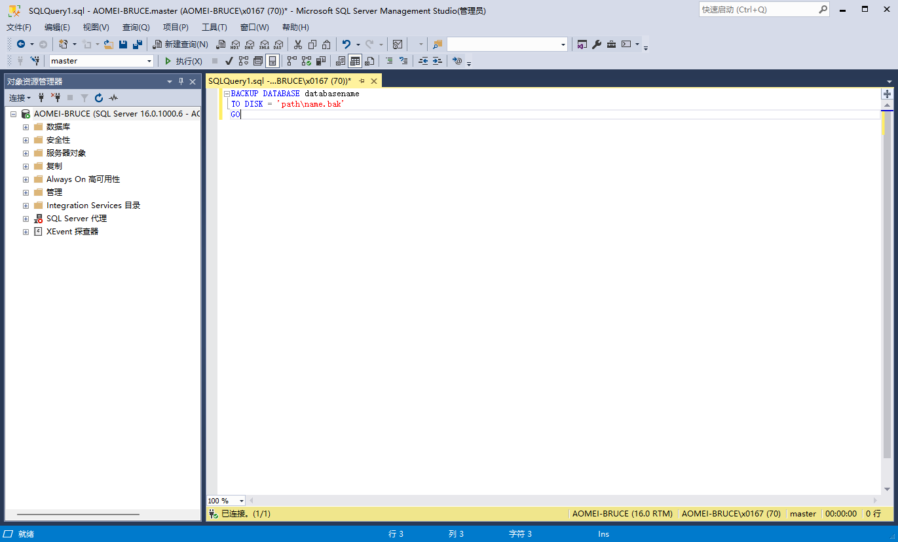Open the 连接 dropdown in Object Explorer
The width and height of the screenshot is (898, 542).
pos(20,98)
